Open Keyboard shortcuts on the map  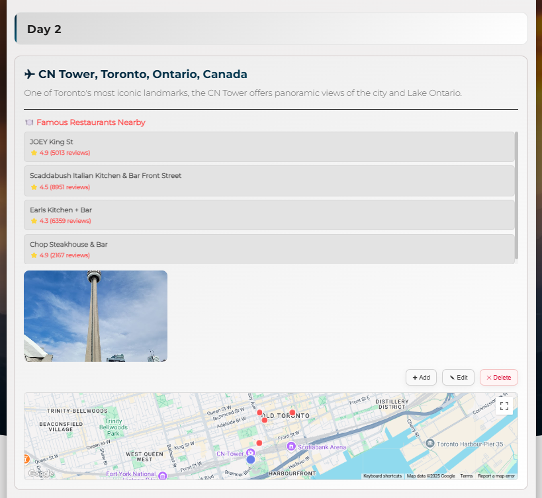(383, 476)
